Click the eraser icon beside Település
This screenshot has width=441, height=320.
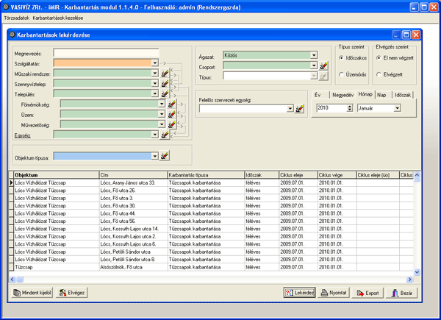click(165, 93)
